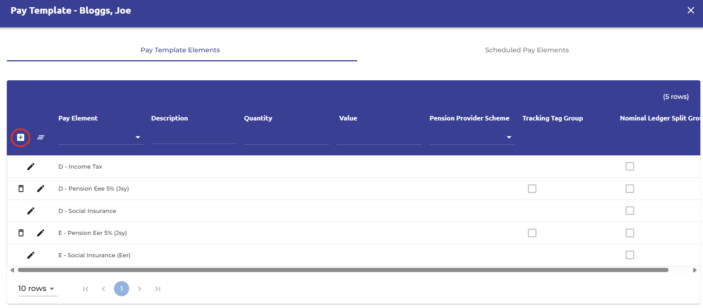Screen dimensions: 703x308
Task: Tick Nominal Ledger checkbox for E - Social Insurance (Eer)
Action: pyautogui.click(x=630, y=255)
